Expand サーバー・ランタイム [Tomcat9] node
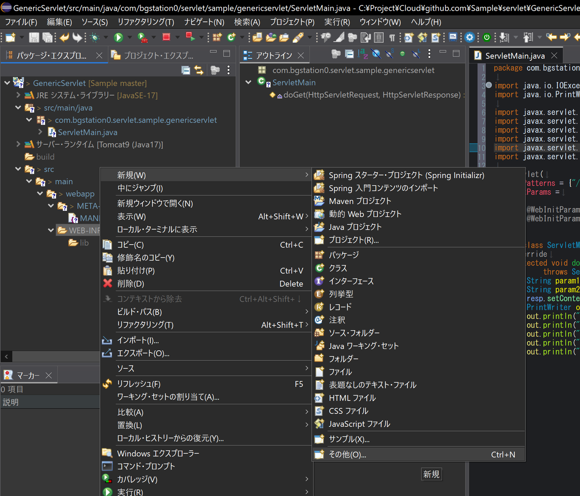The height and width of the screenshot is (496, 580). (x=18, y=144)
